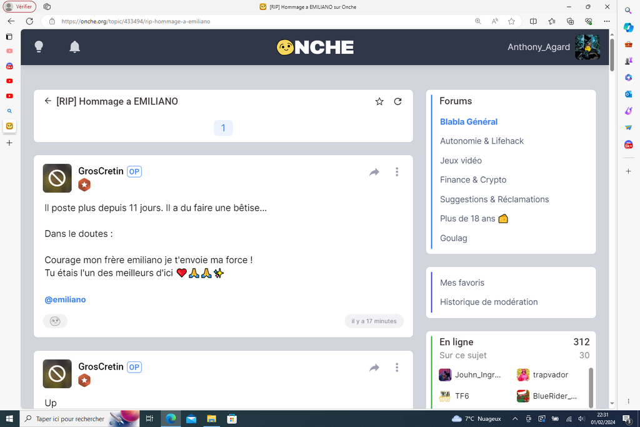This screenshot has height=427, width=640.
Task: Click the badge under GrosCretin's first post name
Action: pos(84,185)
